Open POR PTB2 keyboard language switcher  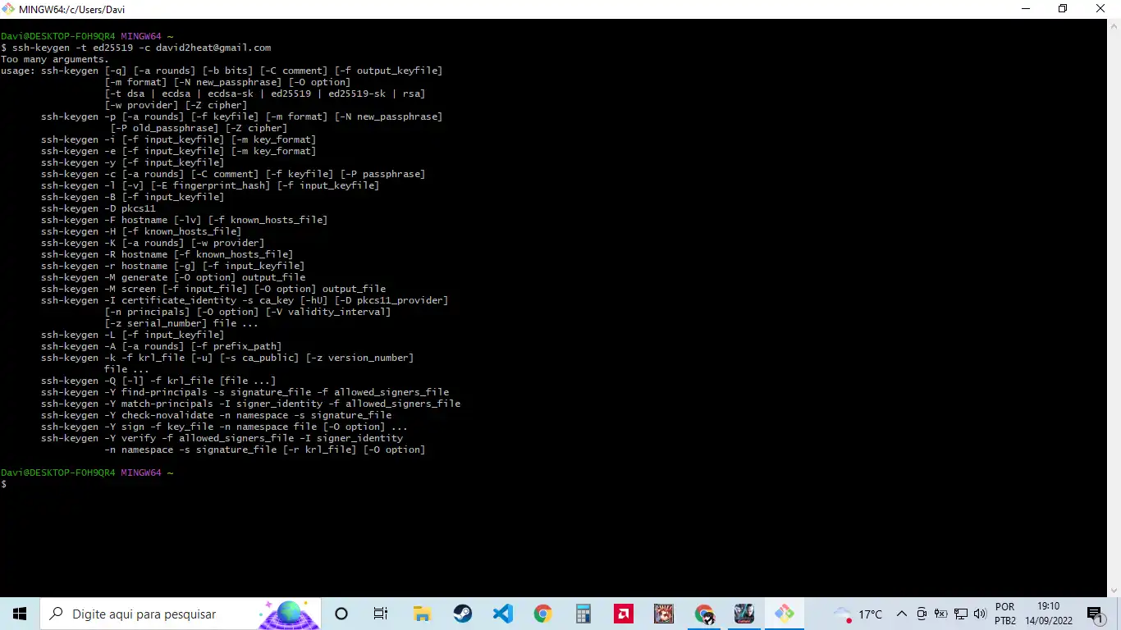coord(1005,614)
